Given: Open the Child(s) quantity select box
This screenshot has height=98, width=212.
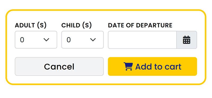Looking at the screenshot, I should [x=82, y=40].
